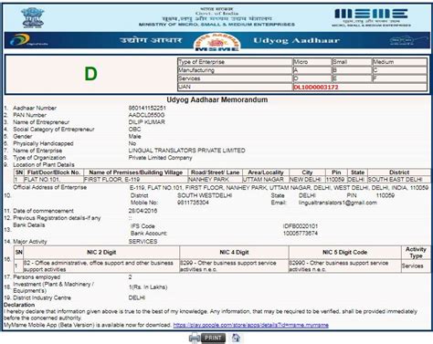Click the logo at the banner's right end
Screen dimensions: 433x344
pos(408,41)
